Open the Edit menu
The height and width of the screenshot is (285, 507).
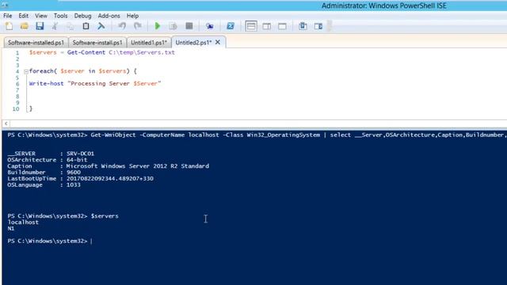coord(23,16)
